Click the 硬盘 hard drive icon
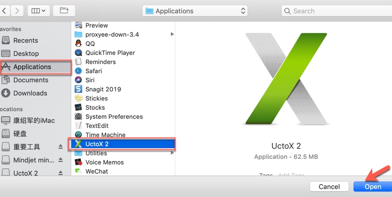The image size is (392, 197). (6, 134)
